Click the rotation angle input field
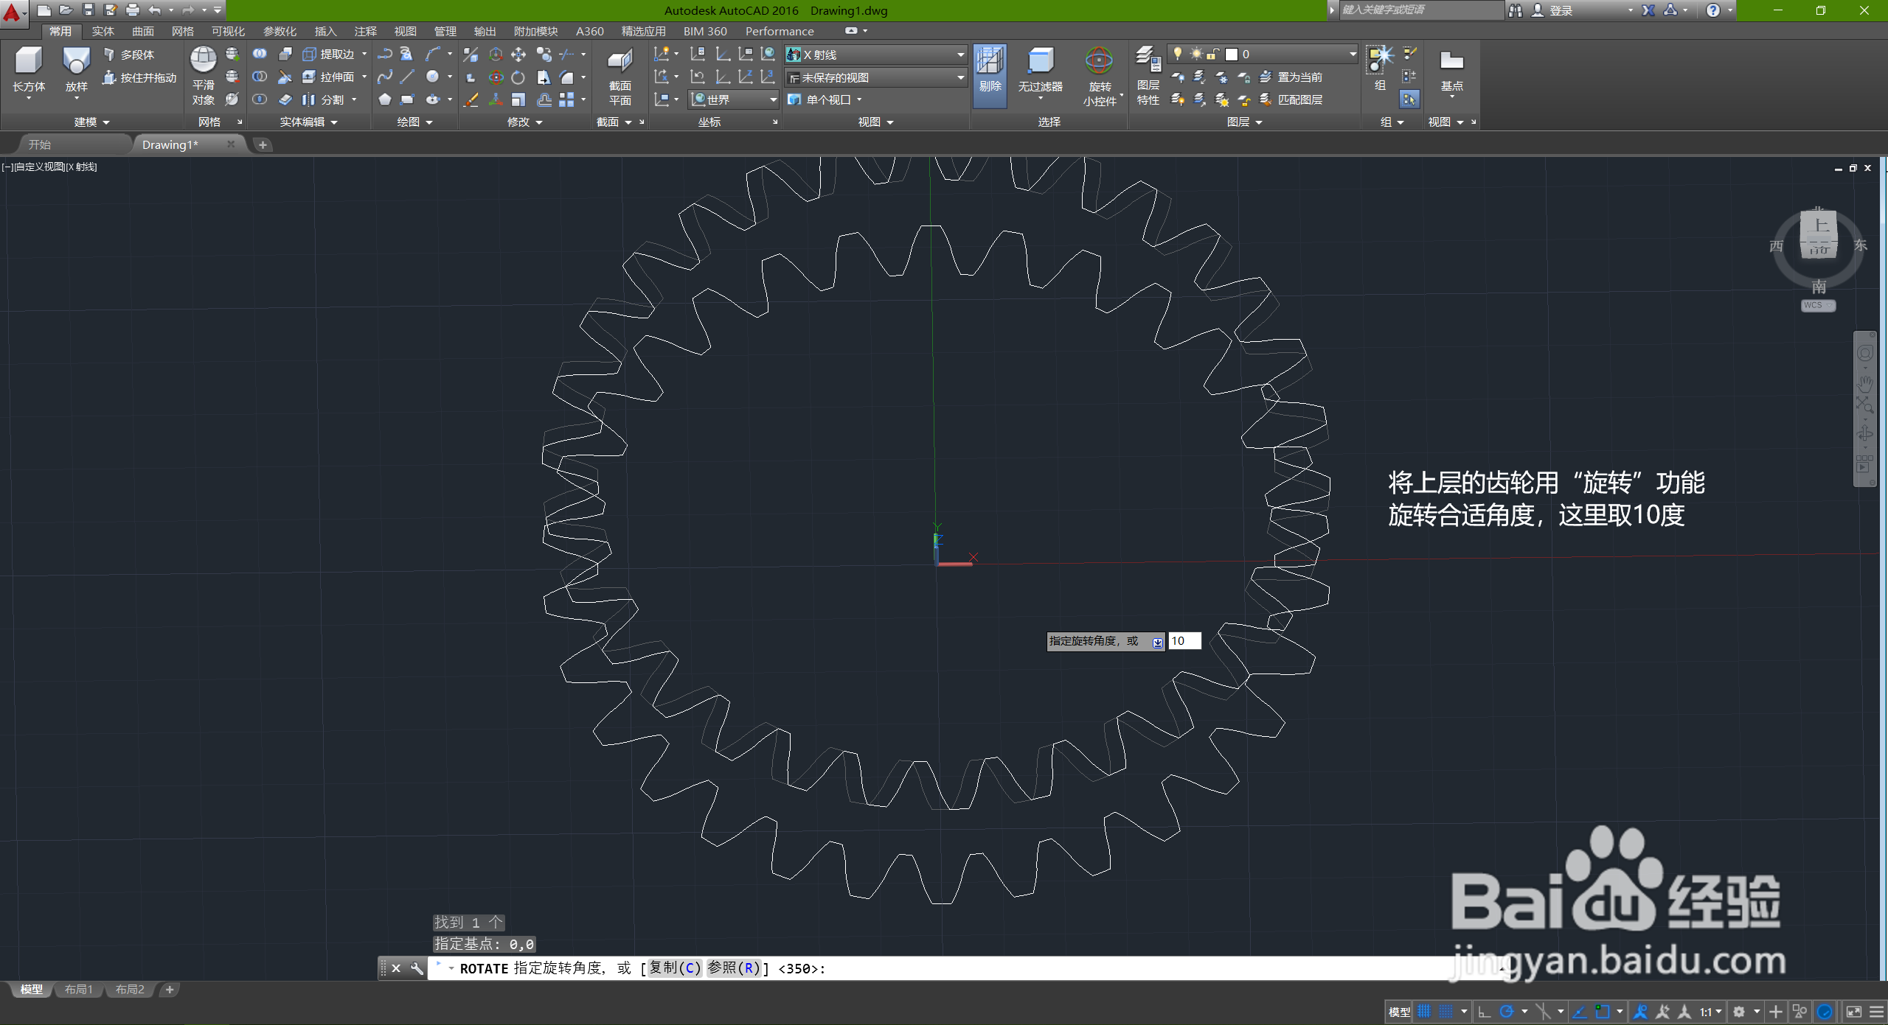Image resolution: width=1888 pixels, height=1025 pixels. pos(1184,641)
